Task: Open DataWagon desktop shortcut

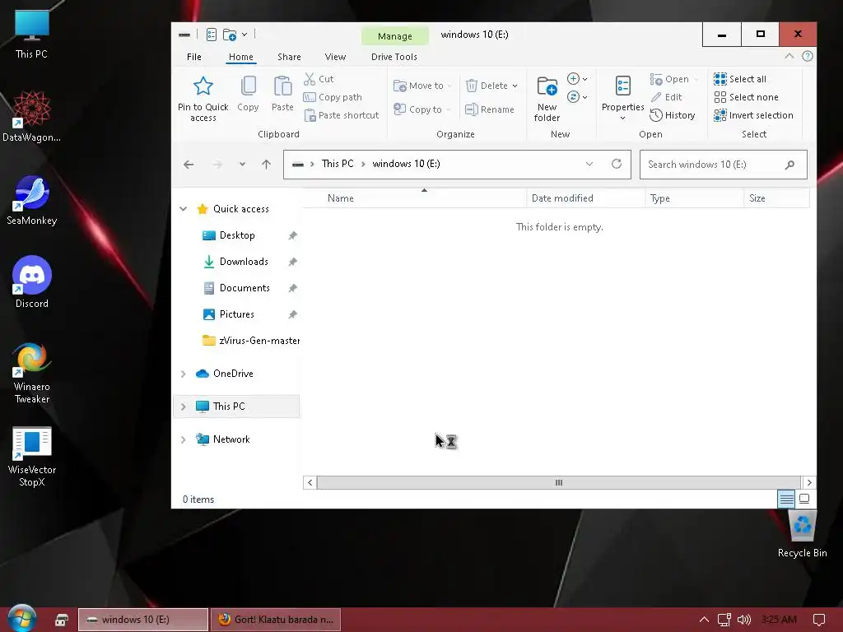Action: [32, 116]
